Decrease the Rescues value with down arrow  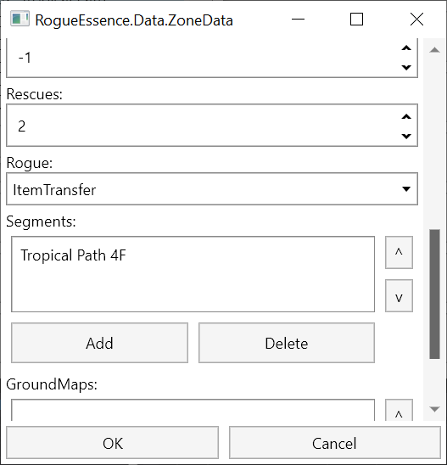[x=406, y=136]
